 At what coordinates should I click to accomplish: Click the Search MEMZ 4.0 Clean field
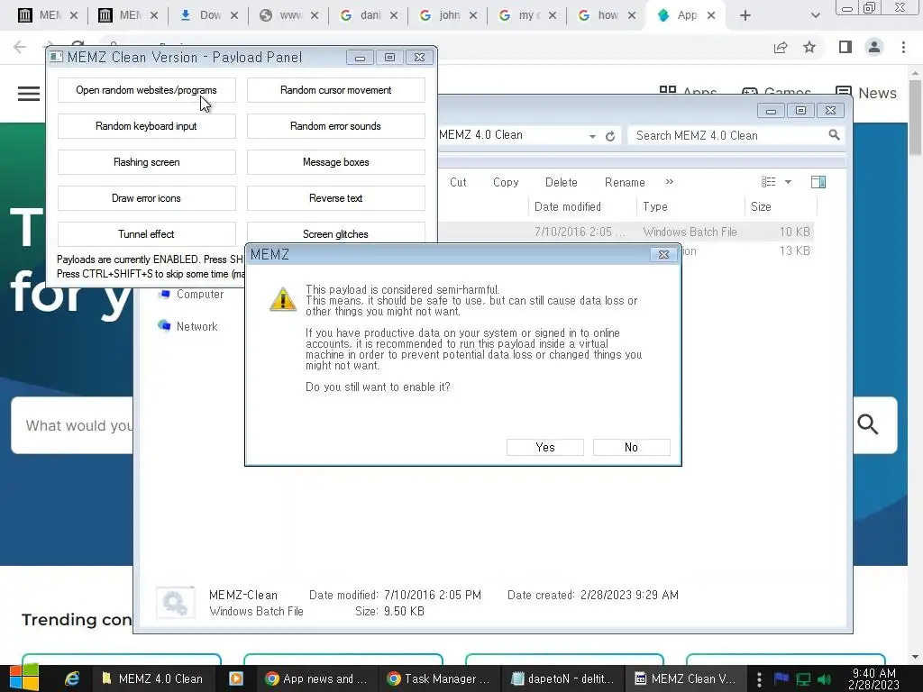click(x=728, y=135)
